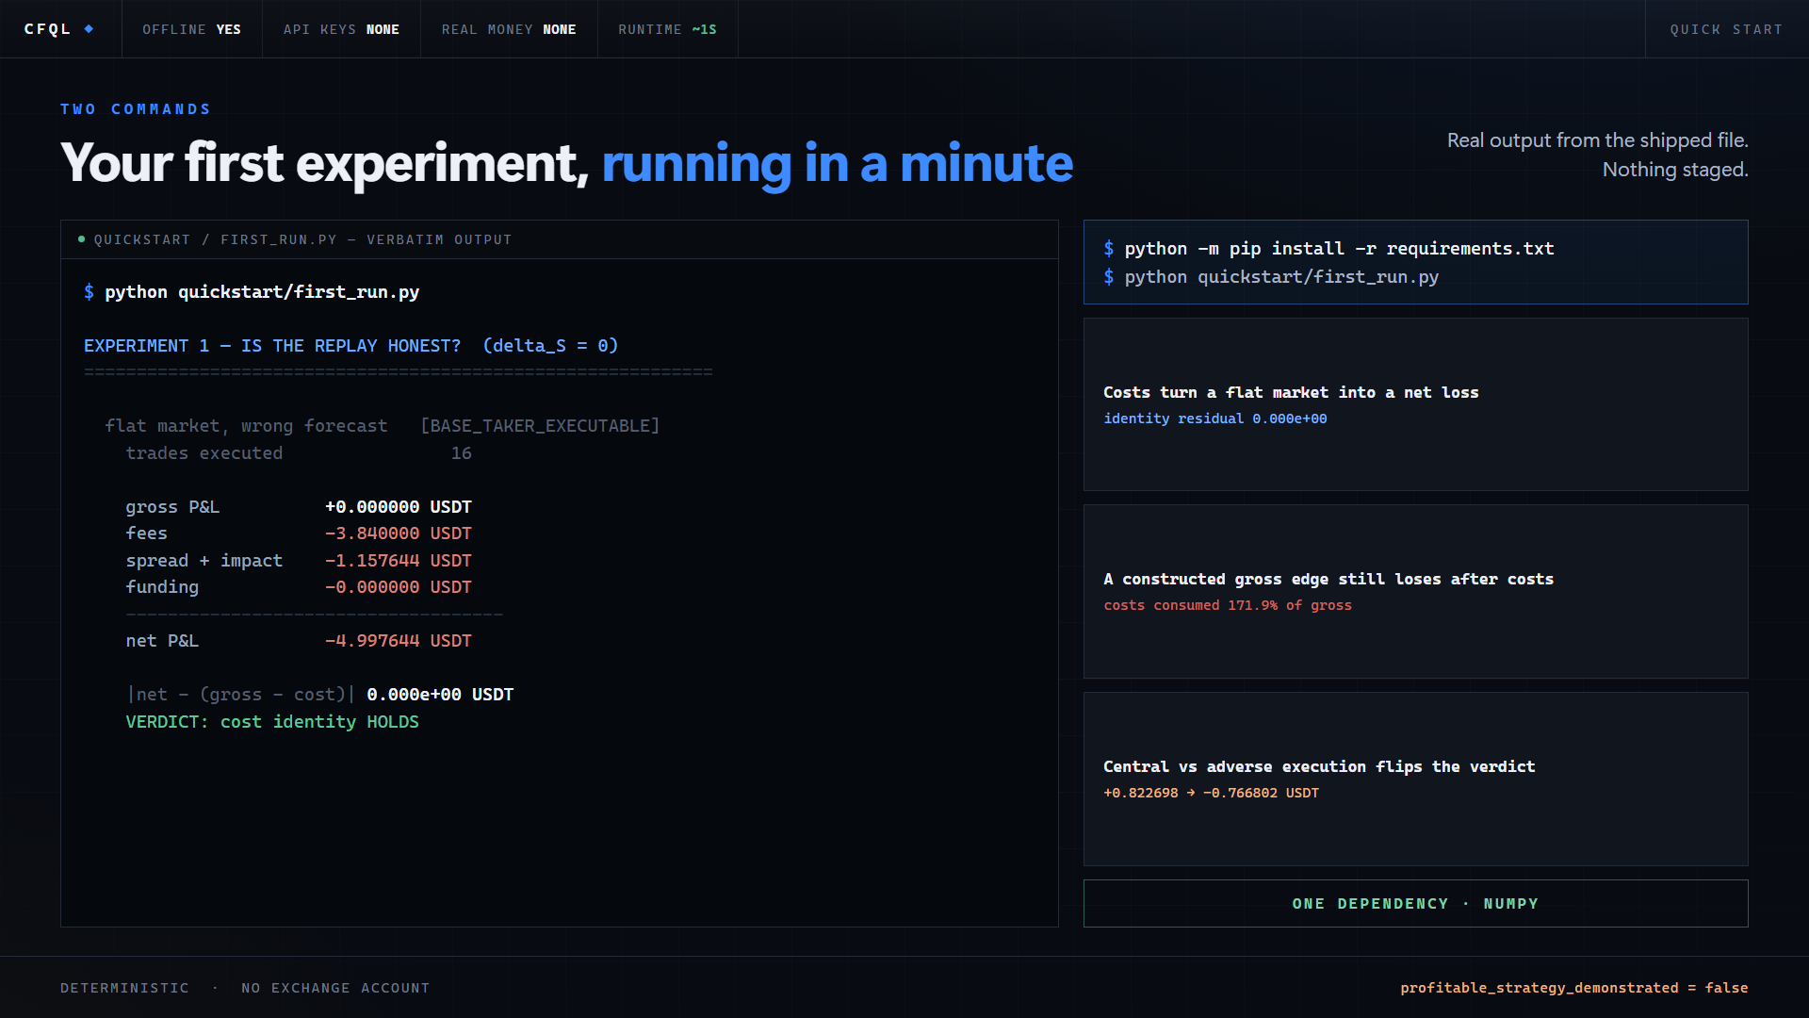Screen dimensions: 1809x1018
Task: Click the green status dot in terminal header
Action: (x=82, y=239)
